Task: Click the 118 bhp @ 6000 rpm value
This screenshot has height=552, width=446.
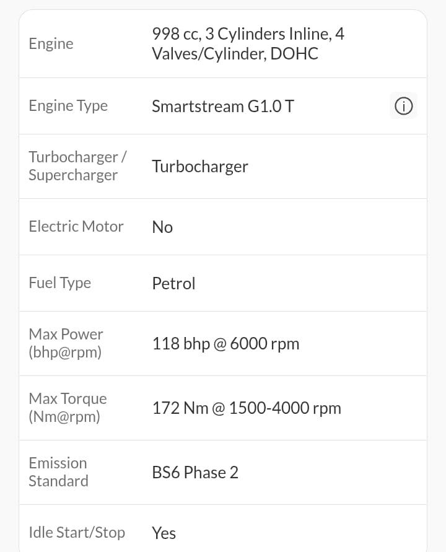Action: coord(225,344)
